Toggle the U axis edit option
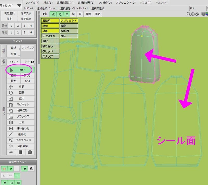Viewport: 208px width, 185px height. pyautogui.click(x=4, y=169)
